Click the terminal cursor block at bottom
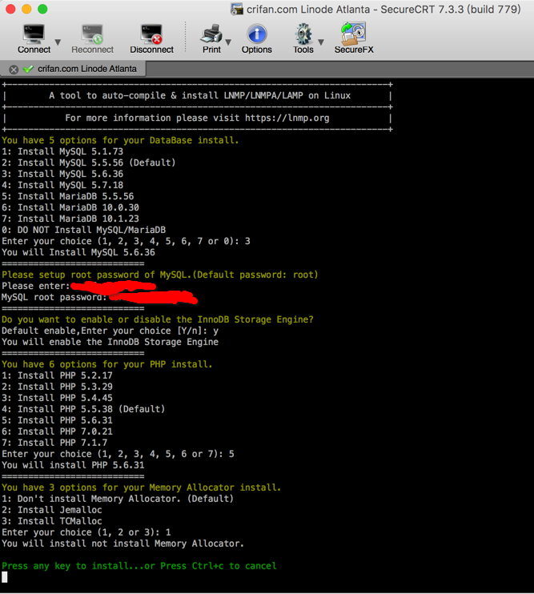 coord(5,577)
